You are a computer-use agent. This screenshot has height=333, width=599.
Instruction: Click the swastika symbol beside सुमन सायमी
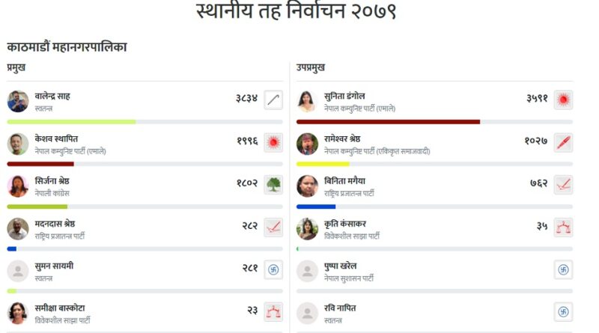tap(273, 270)
